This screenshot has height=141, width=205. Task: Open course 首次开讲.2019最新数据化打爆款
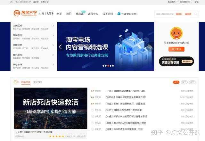coord(126,123)
